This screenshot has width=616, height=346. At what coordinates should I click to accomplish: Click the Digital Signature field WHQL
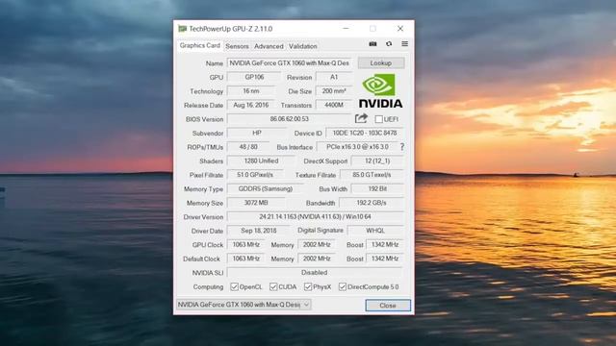[x=375, y=231]
